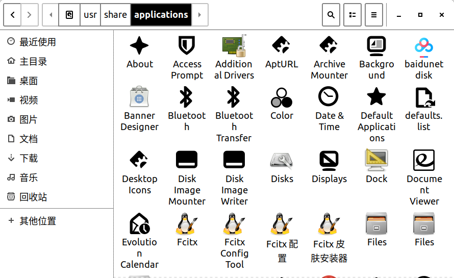The image size is (454, 278).
Task: Open 下载 folder in the sidebar
Action: pyautogui.click(x=57, y=159)
